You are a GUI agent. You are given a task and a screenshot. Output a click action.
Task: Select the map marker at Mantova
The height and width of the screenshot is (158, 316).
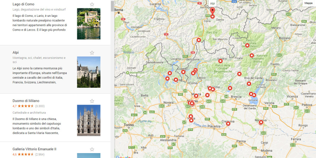[x=261, y=122]
